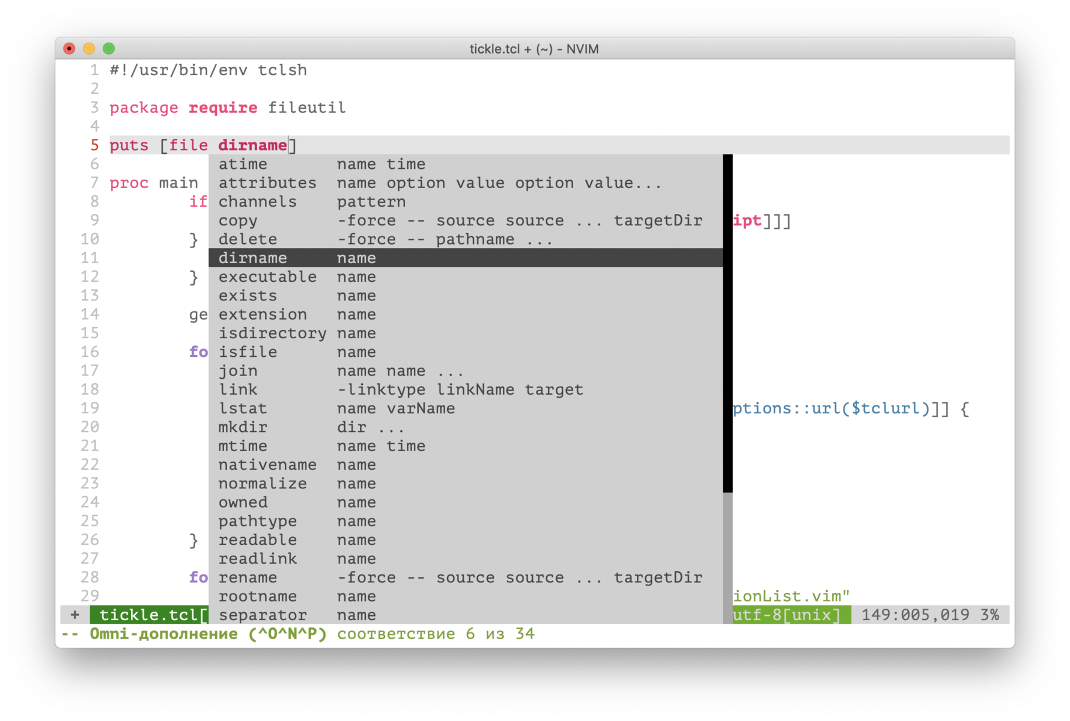1070x721 pixels.
Task: Click the word file on line 5
Action: (189, 145)
